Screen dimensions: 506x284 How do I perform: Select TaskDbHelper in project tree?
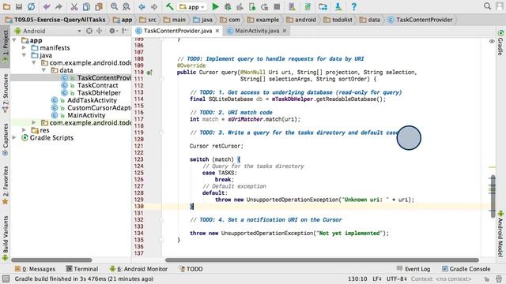(x=99, y=93)
